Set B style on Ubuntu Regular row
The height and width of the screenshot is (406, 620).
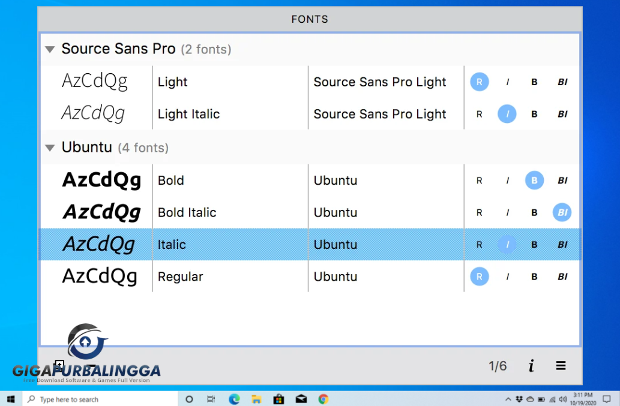tap(534, 276)
